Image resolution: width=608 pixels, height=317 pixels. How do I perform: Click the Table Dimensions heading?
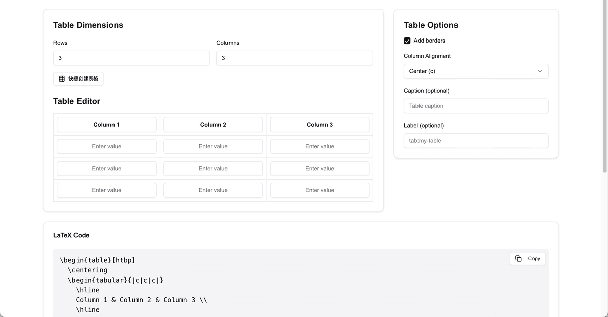88,25
